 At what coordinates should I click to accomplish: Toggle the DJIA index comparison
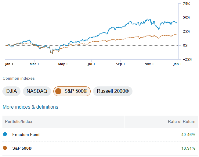click(11, 91)
